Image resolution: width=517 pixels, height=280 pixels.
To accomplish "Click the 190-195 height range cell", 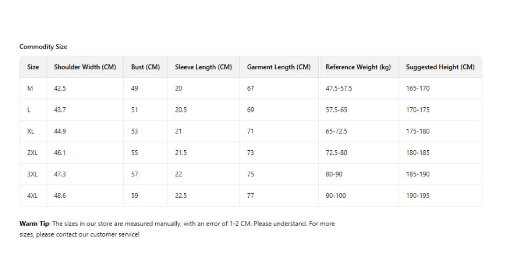I will tap(417, 196).
